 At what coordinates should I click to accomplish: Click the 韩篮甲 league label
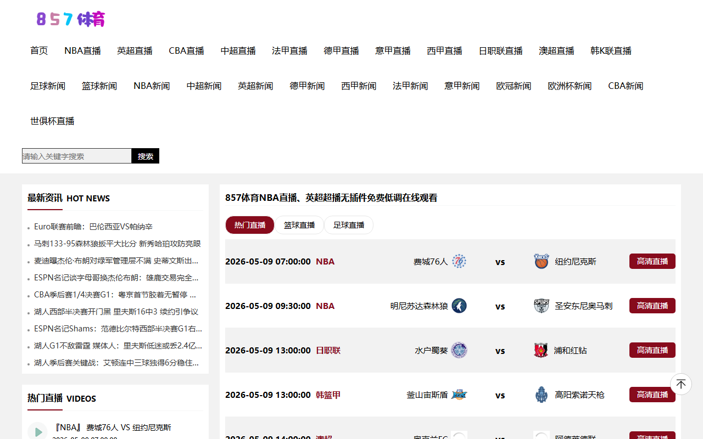pos(328,395)
